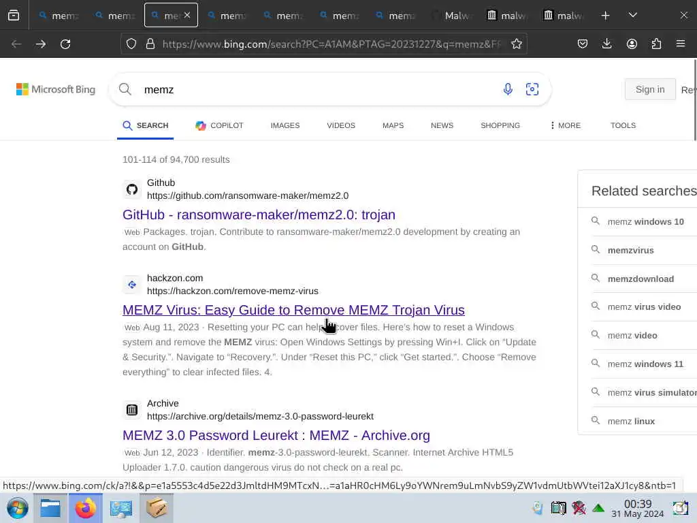Click the hackzon.com/remove-memz-virus URL
697x523 pixels.
point(233,291)
